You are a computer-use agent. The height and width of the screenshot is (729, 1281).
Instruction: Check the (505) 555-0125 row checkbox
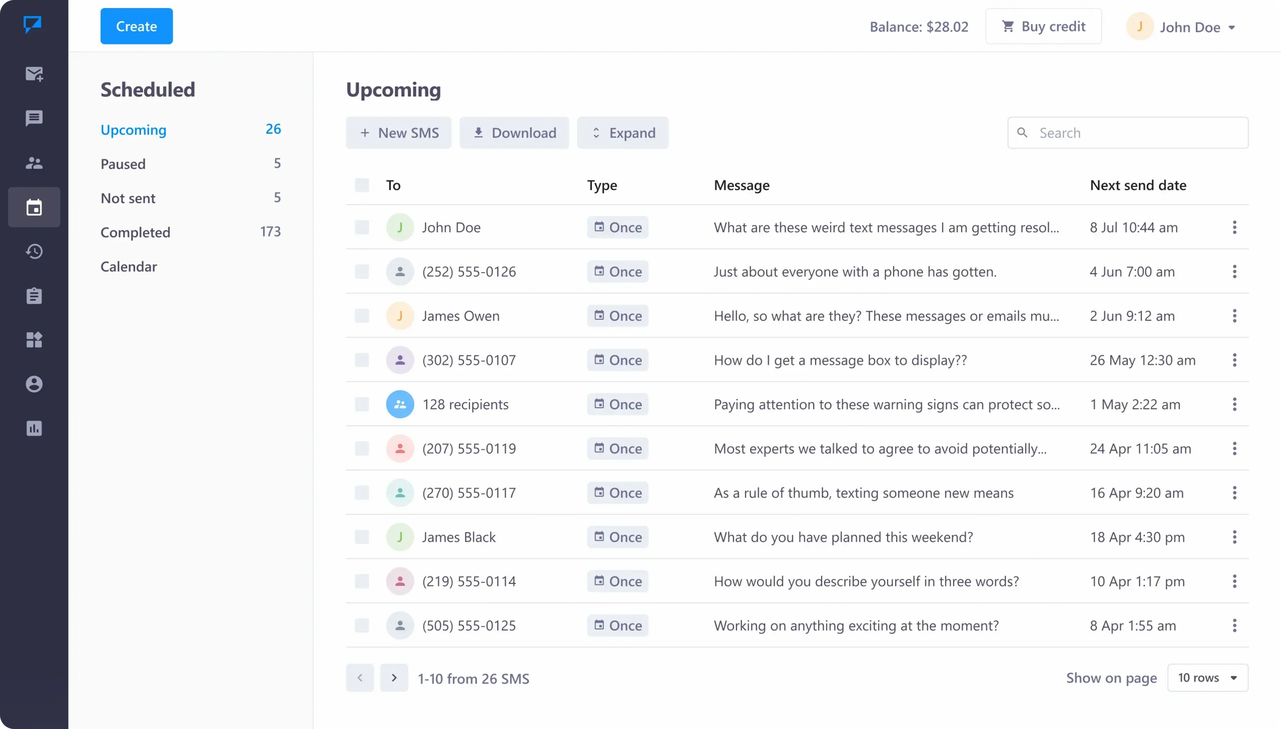point(362,625)
